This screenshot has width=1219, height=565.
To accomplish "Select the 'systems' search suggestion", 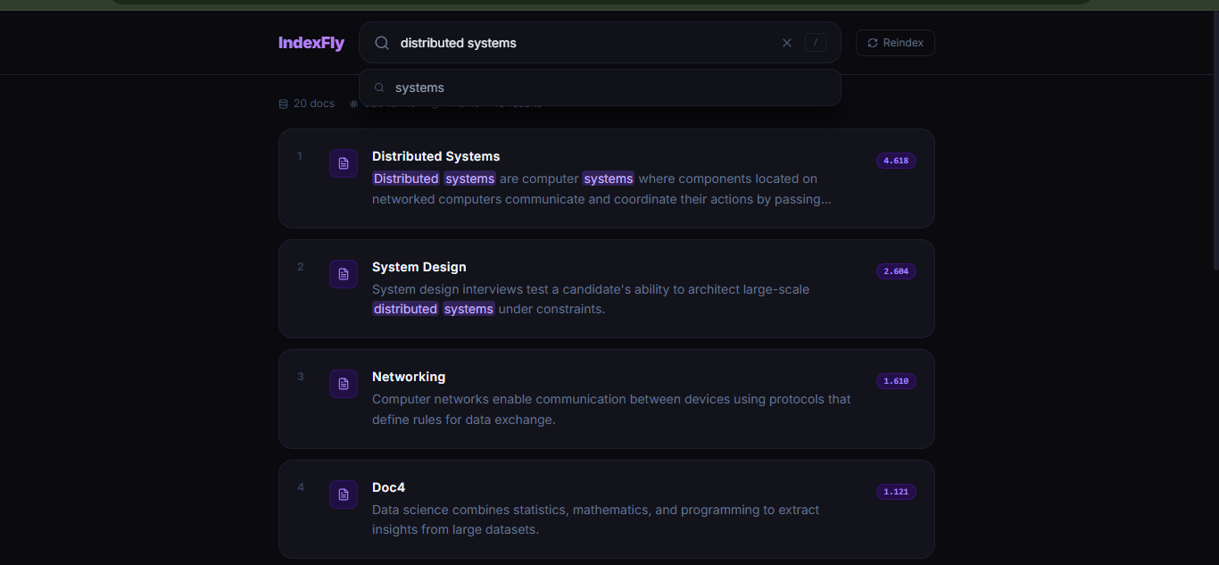I will [x=600, y=87].
